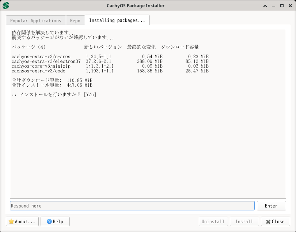The height and width of the screenshot is (232, 296).
Task: Close window using title bar X
Action: (291, 6)
